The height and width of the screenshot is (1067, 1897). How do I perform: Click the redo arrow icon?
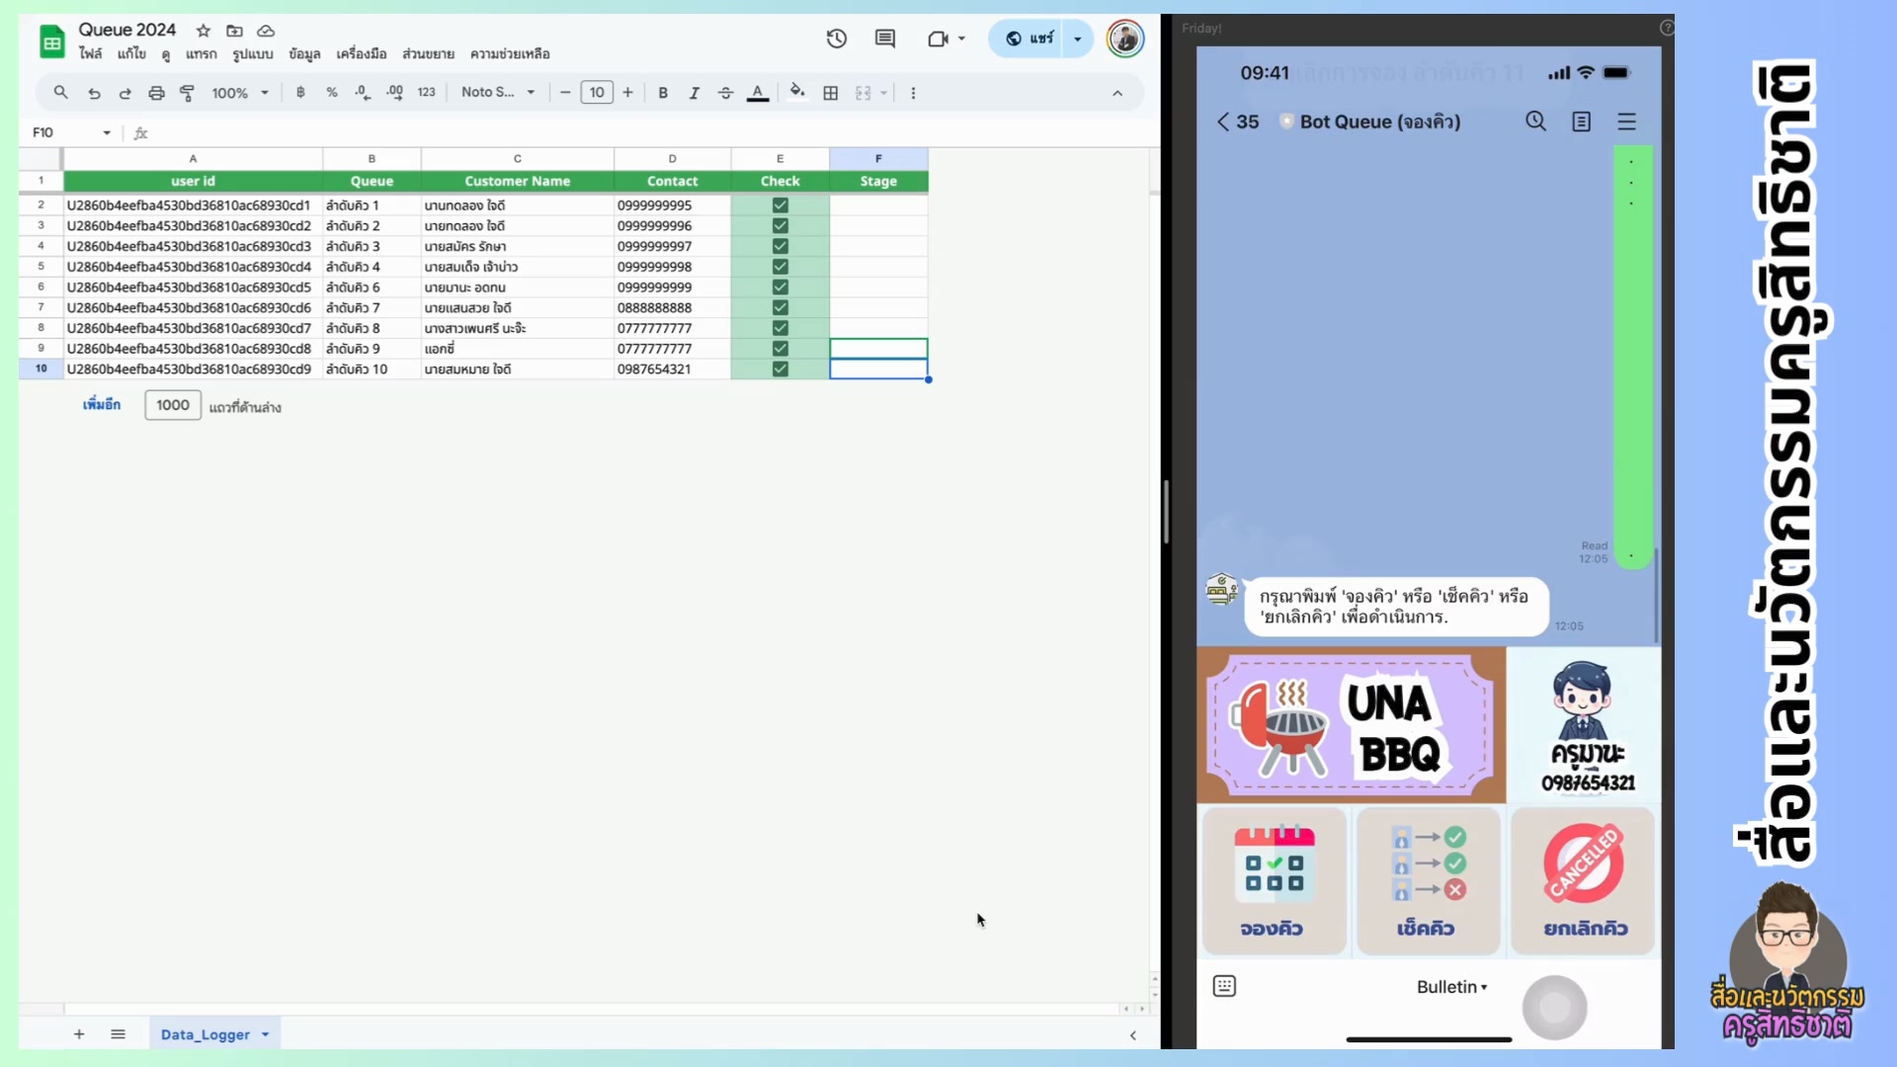tap(124, 93)
